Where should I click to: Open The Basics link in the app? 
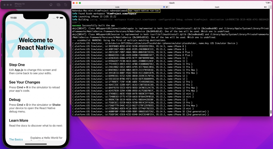click(x=16, y=139)
